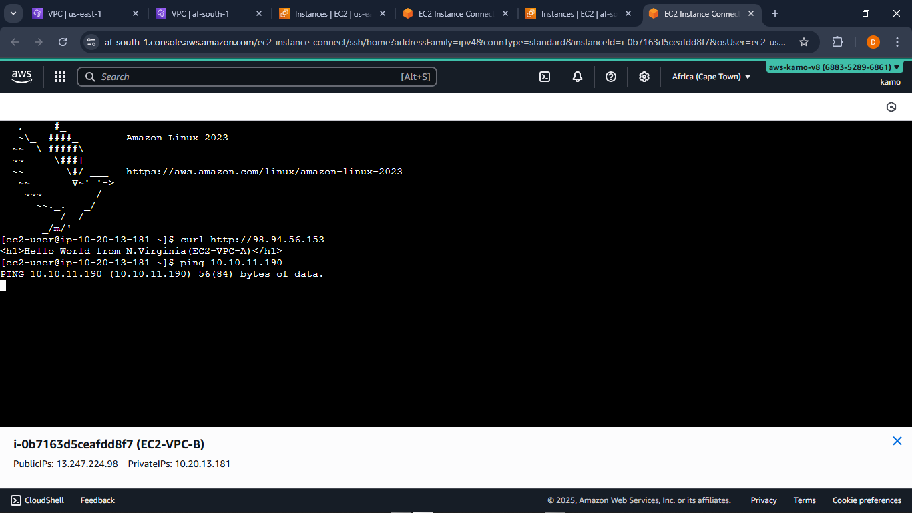Open the Africa (Cape Town) region dropdown
The height and width of the screenshot is (513, 912).
click(711, 76)
